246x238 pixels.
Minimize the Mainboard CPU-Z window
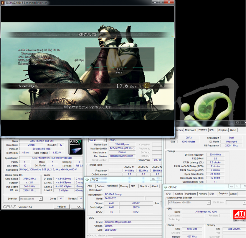(153, 179)
